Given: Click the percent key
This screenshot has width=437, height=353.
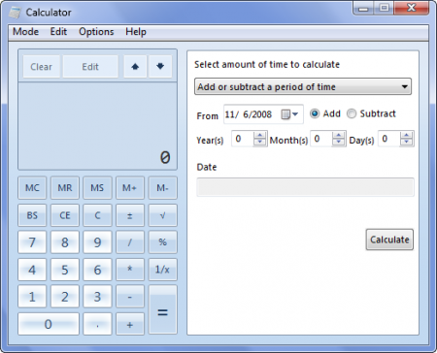Looking at the screenshot, I should (x=162, y=242).
